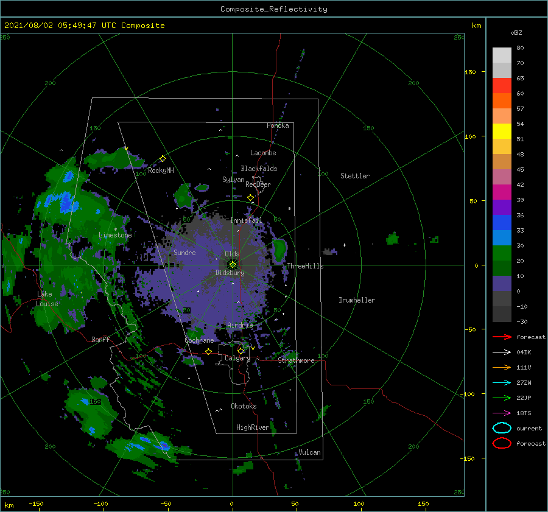Screen dimensions: 548x512
Task: Click the Blackfalds city label
Action: (x=259, y=169)
